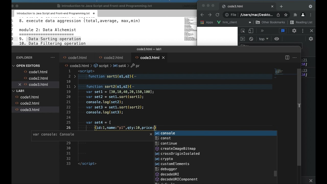This screenshot has height=184, width=327.
Task: Split the editor to the right
Action: pos(287,57)
